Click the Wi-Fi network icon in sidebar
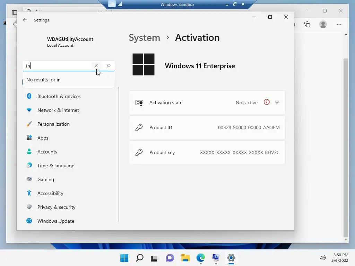This screenshot has height=266, width=355. (x=29, y=110)
